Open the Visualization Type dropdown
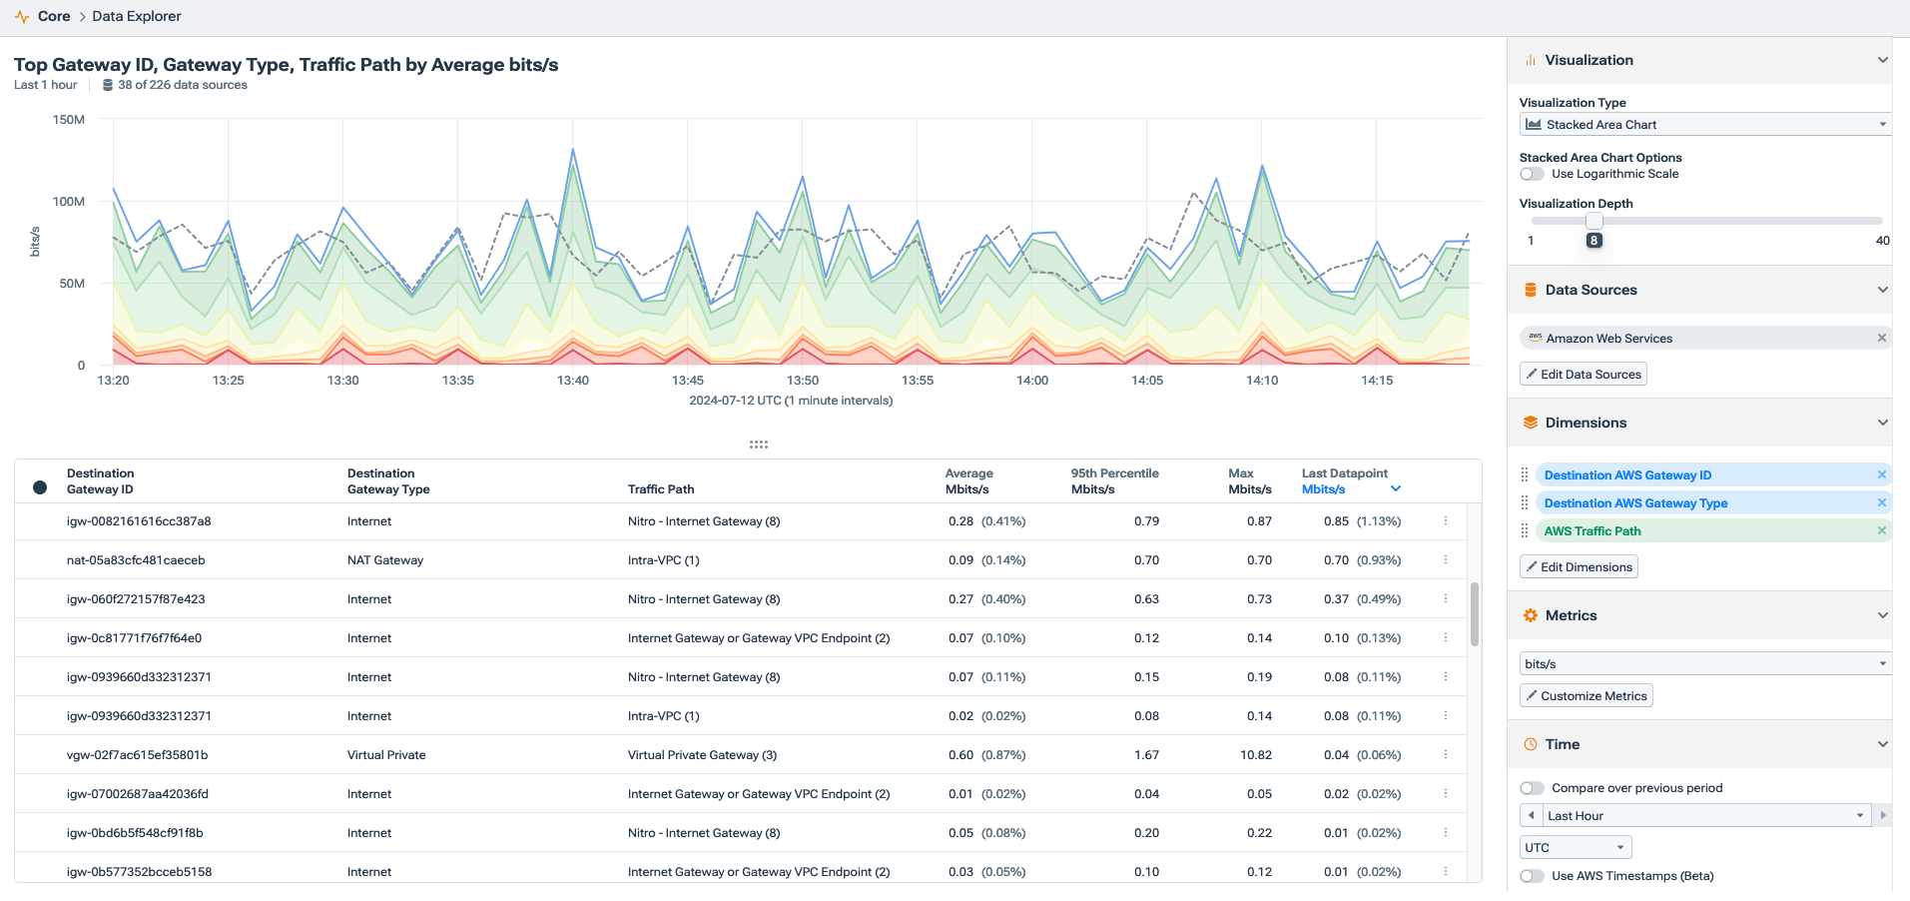Viewport: 1910px width, 901px height. point(1705,124)
